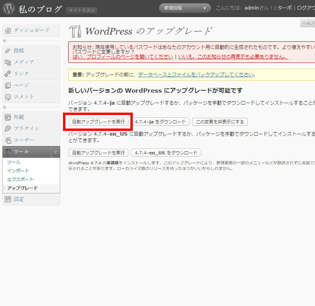
Task: Select エクスポート submenu entry
Action: coord(20,179)
